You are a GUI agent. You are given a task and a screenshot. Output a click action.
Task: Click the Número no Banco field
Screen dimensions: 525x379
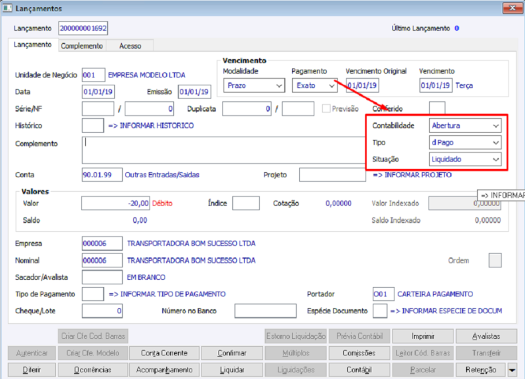[266, 311]
